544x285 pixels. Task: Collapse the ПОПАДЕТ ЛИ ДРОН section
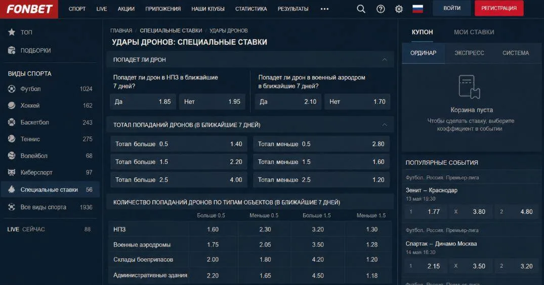click(385, 60)
